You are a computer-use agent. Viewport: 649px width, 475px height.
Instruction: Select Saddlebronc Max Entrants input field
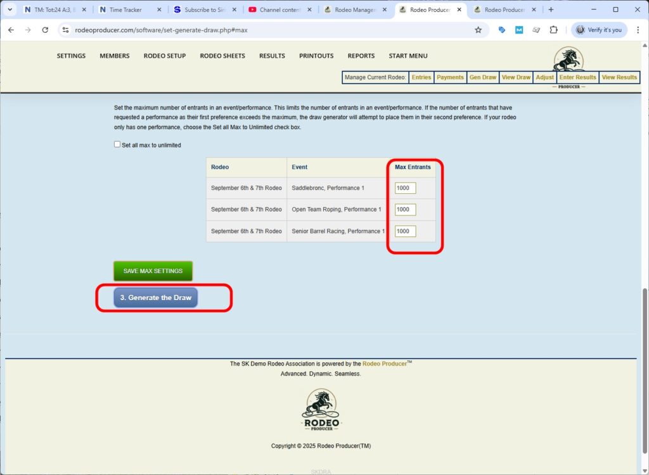coord(405,188)
